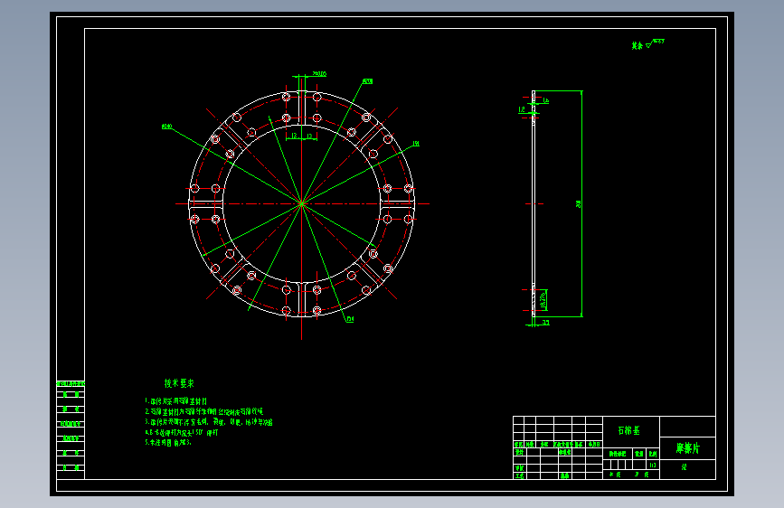Click the center point of the circular friction plate
The image size is (784, 508).
[301, 203]
